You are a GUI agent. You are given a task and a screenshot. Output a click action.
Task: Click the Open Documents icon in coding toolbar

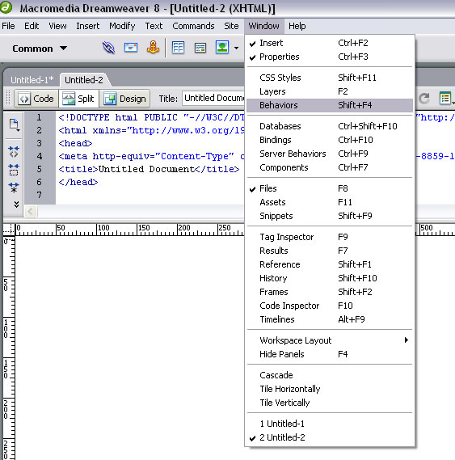[x=14, y=124]
